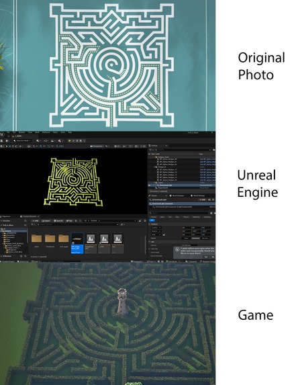
Task: Toggle the Scale lock icon
Action: click(164, 234)
